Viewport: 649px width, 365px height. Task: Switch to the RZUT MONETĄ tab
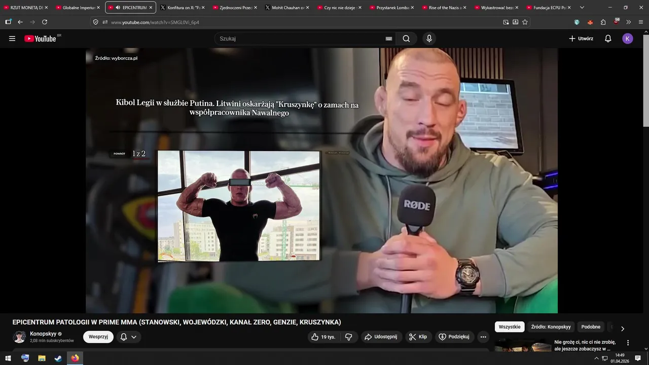tap(24, 8)
